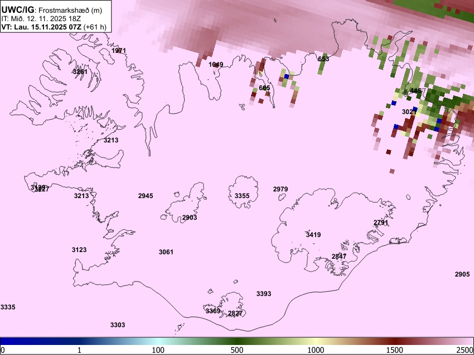Image resolution: width=474 pixels, height=355 pixels.
Task: Click the overlapping 3227 value on the peninsula tip
Action: pyautogui.click(x=42, y=189)
